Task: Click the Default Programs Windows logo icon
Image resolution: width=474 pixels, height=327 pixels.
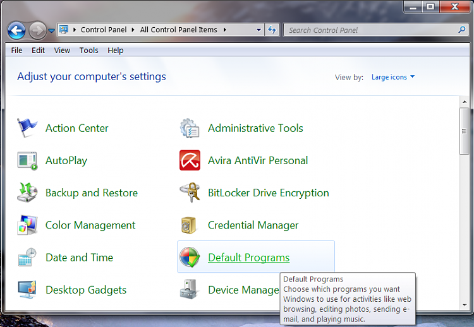Action: click(190, 258)
